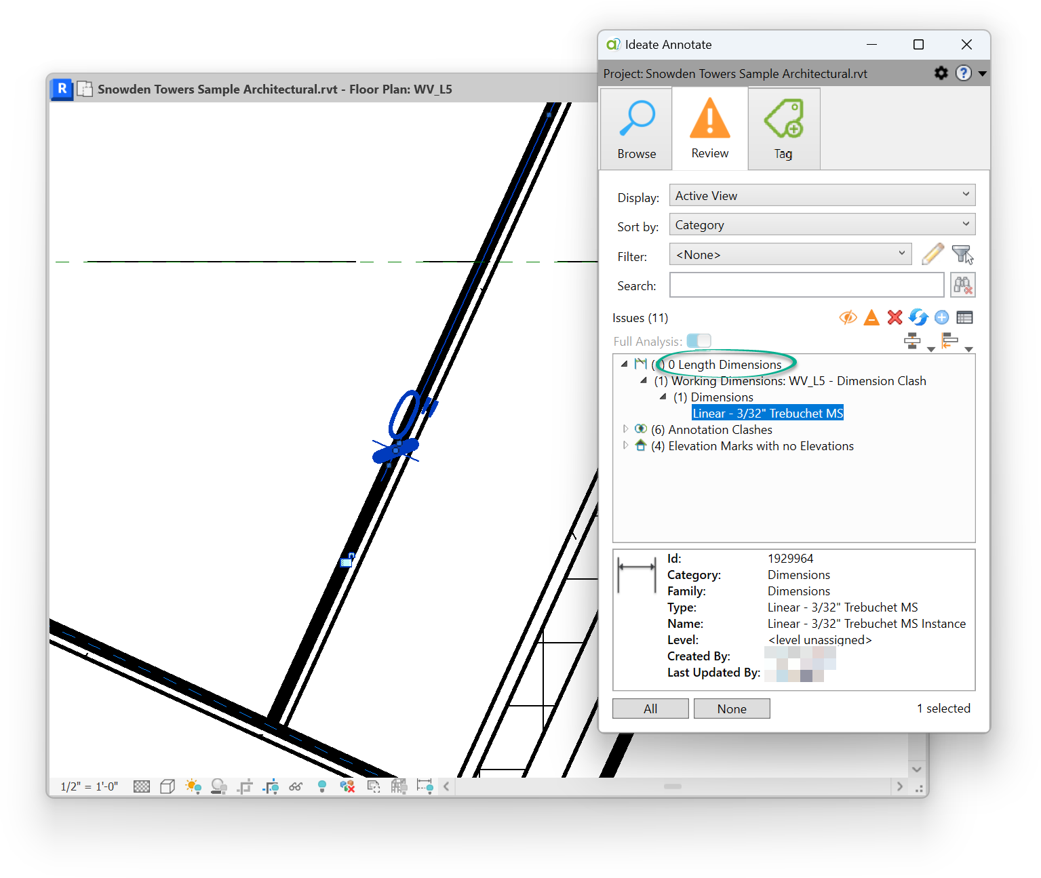Click the All button
This screenshot has height=878, width=1041.
point(650,709)
